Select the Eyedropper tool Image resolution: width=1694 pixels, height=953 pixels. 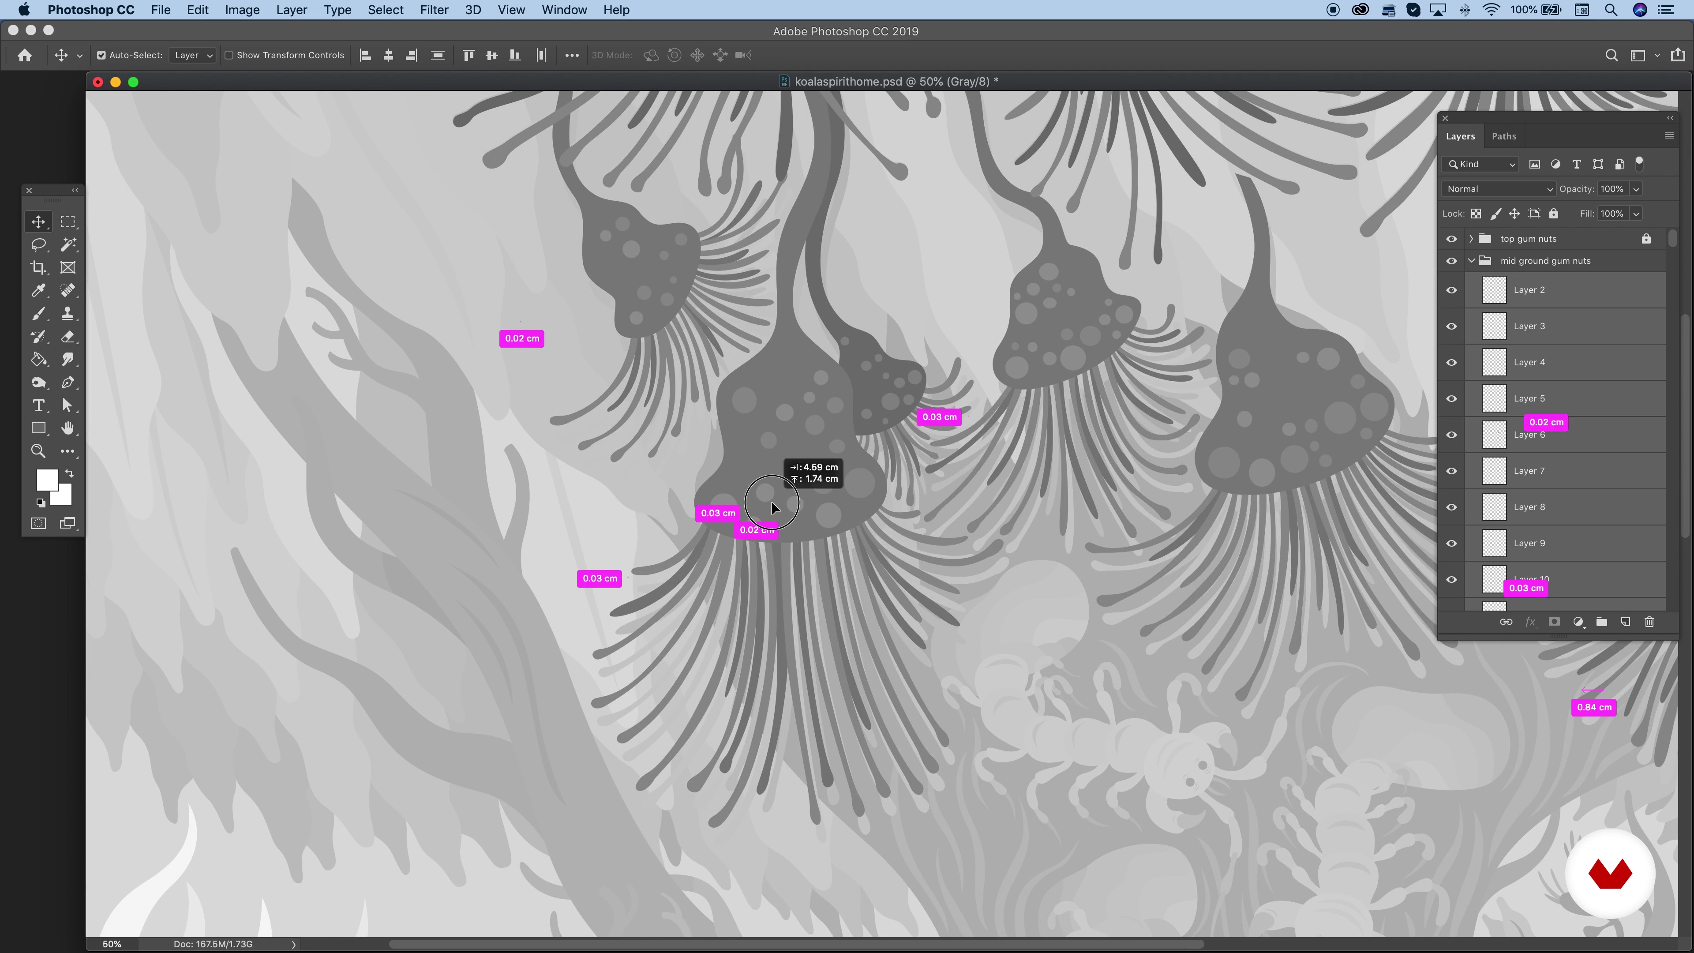click(38, 291)
